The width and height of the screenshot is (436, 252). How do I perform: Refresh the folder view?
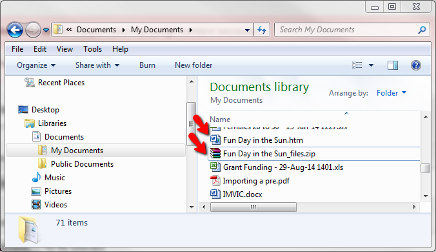tap(262, 30)
